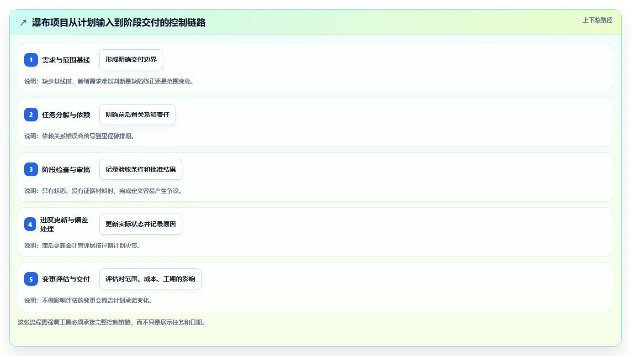Click the note starting 说明：缺少基线时
Viewport: 631px width, 356px height.
click(x=110, y=81)
